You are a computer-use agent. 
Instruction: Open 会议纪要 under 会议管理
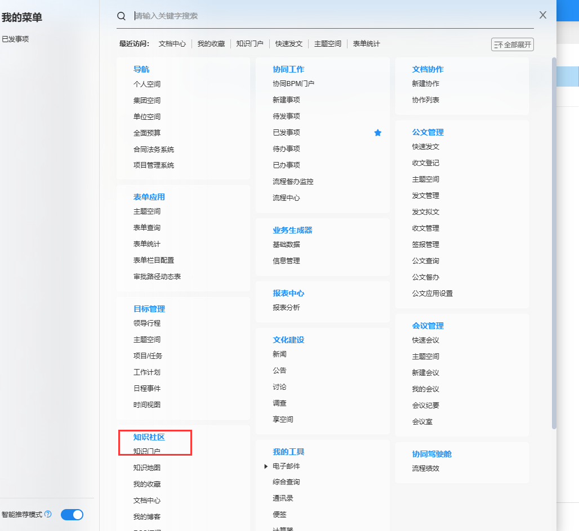pos(425,406)
